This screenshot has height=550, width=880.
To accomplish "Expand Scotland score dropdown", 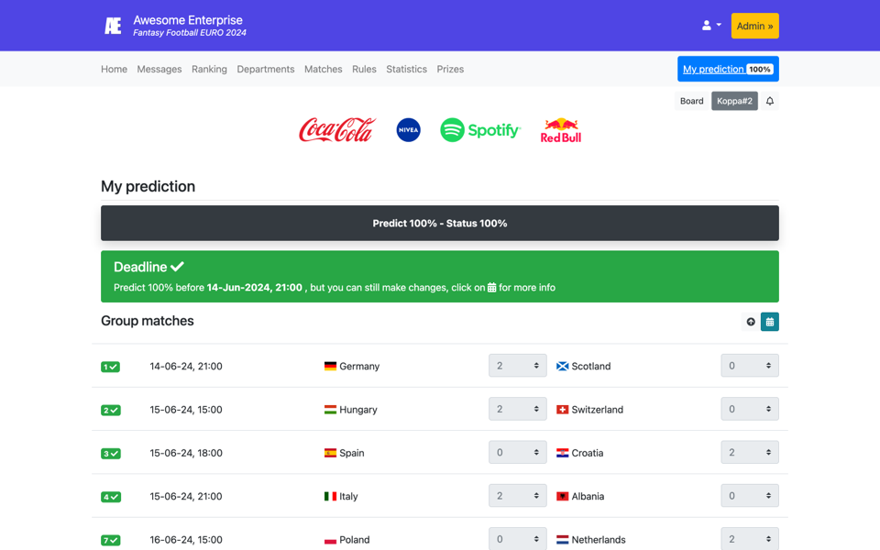I will click(x=749, y=366).
